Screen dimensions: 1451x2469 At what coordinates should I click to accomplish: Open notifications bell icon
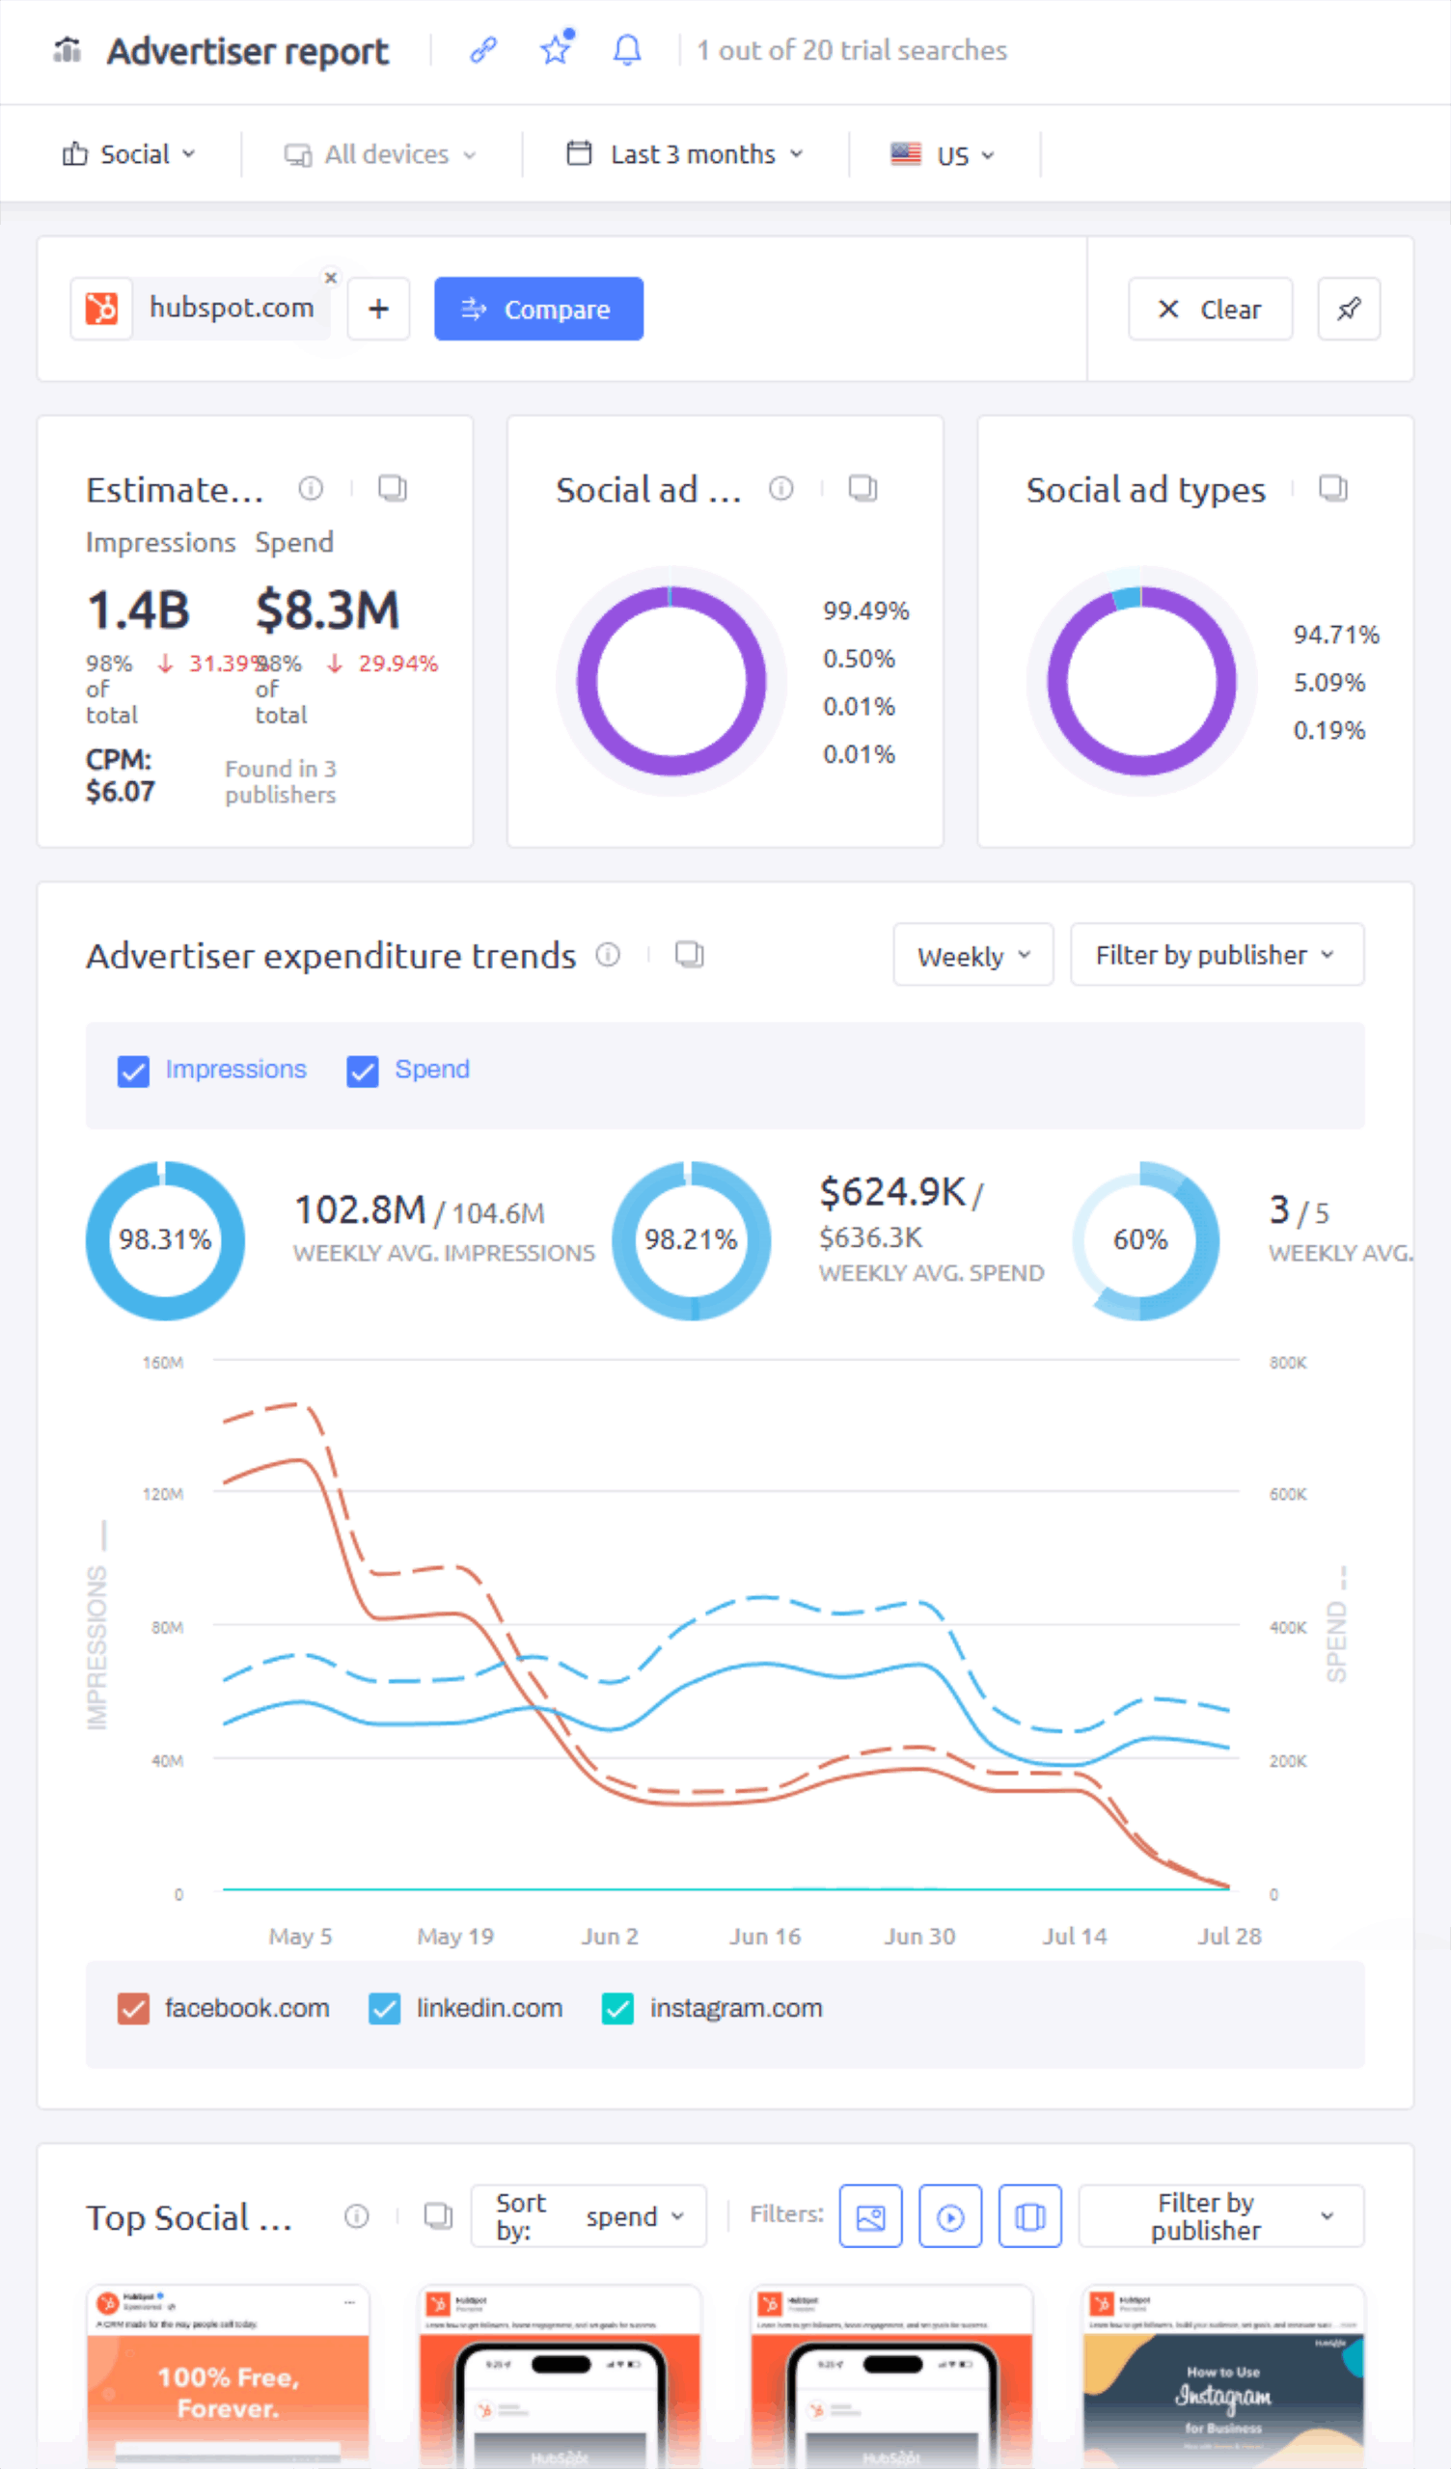point(627,50)
